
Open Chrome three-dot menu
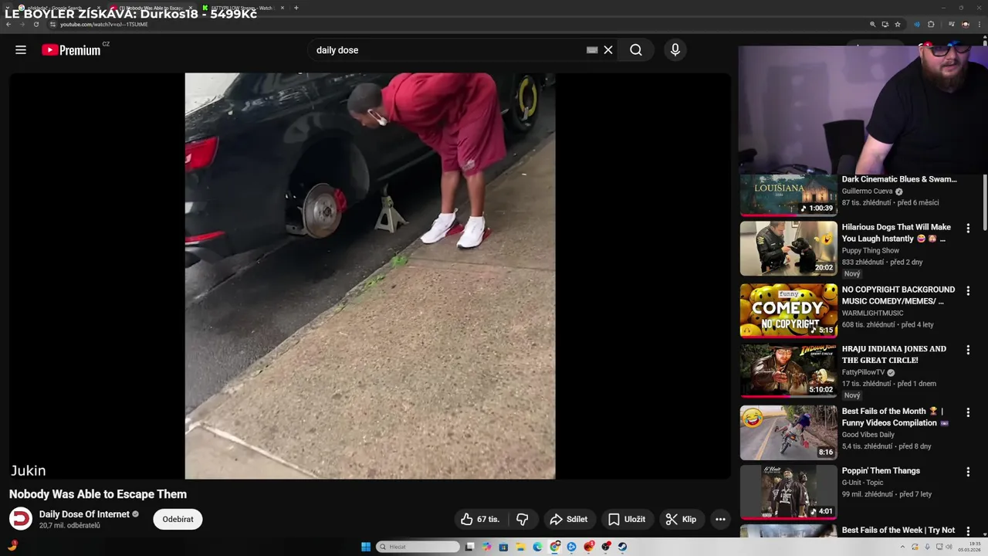980,24
